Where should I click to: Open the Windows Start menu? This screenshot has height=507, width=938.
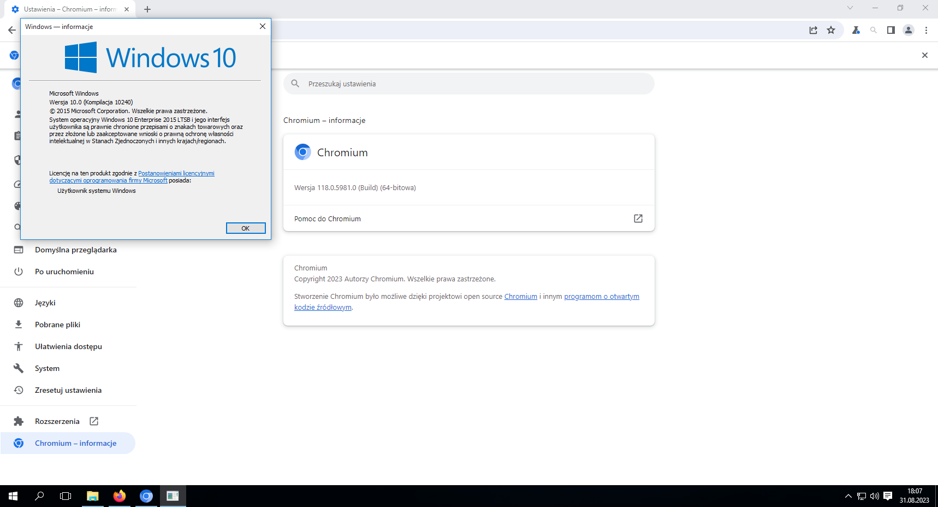click(13, 496)
